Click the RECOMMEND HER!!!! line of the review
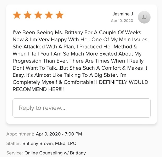 pyautogui.click(x=38, y=89)
